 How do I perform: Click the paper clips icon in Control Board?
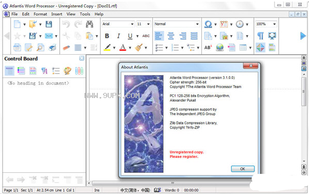pyautogui.click(x=79, y=71)
